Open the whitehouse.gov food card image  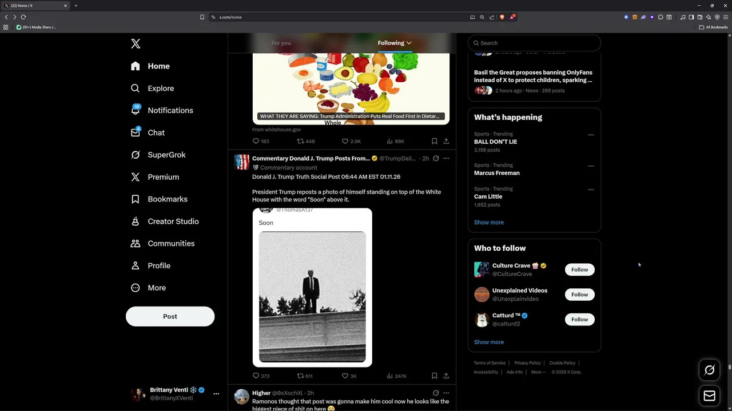(351, 88)
